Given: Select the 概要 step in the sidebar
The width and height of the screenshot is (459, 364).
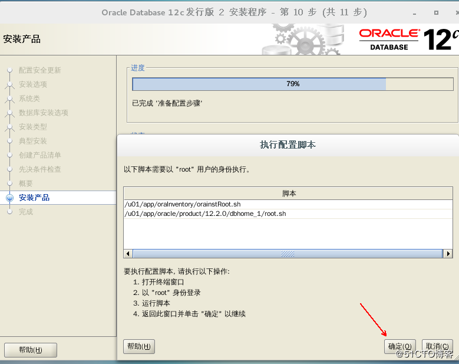Looking at the screenshot, I should [x=26, y=183].
